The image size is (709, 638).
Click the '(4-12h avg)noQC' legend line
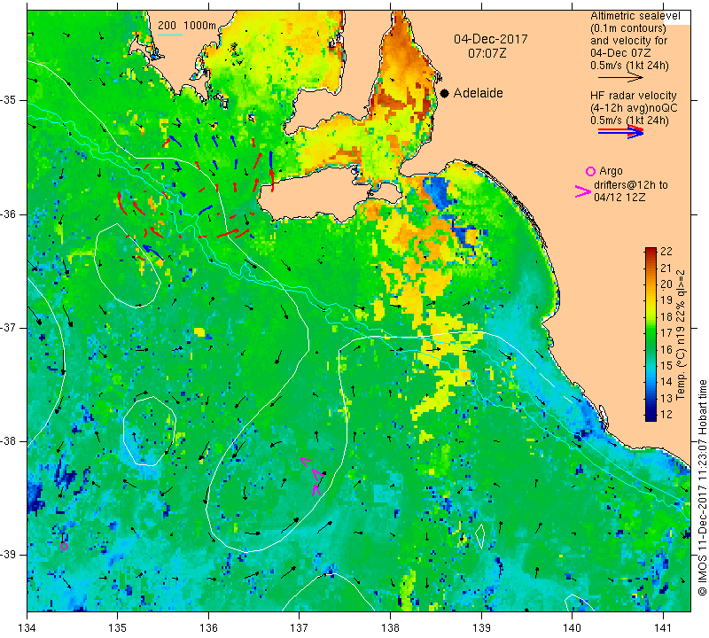pos(634,108)
